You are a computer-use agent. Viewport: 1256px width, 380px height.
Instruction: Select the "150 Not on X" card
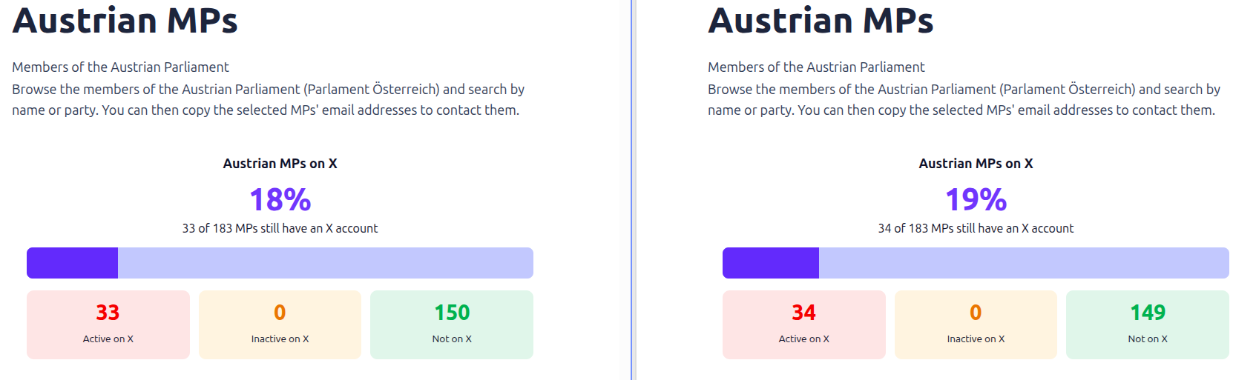click(452, 324)
